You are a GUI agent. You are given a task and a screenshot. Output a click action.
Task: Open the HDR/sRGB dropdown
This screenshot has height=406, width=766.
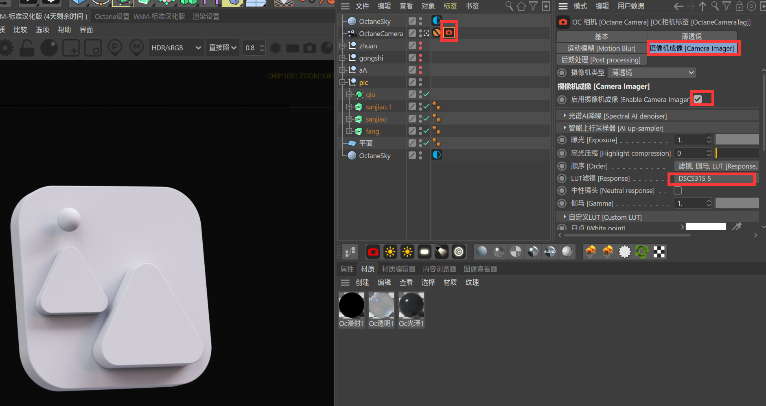click(x=176, y=48)
